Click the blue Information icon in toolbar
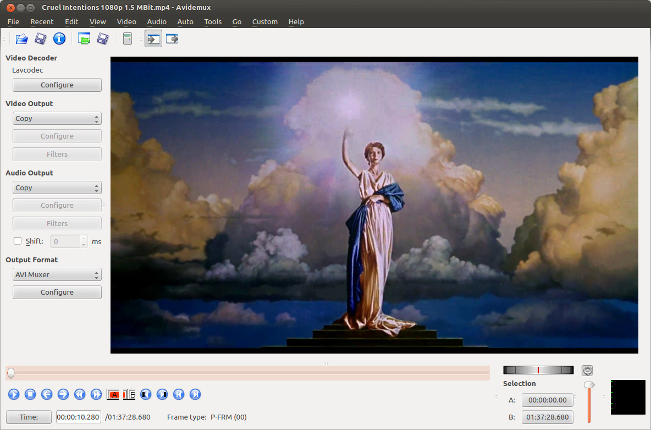Viewport: 651px width, 430px height. (59, 38)
